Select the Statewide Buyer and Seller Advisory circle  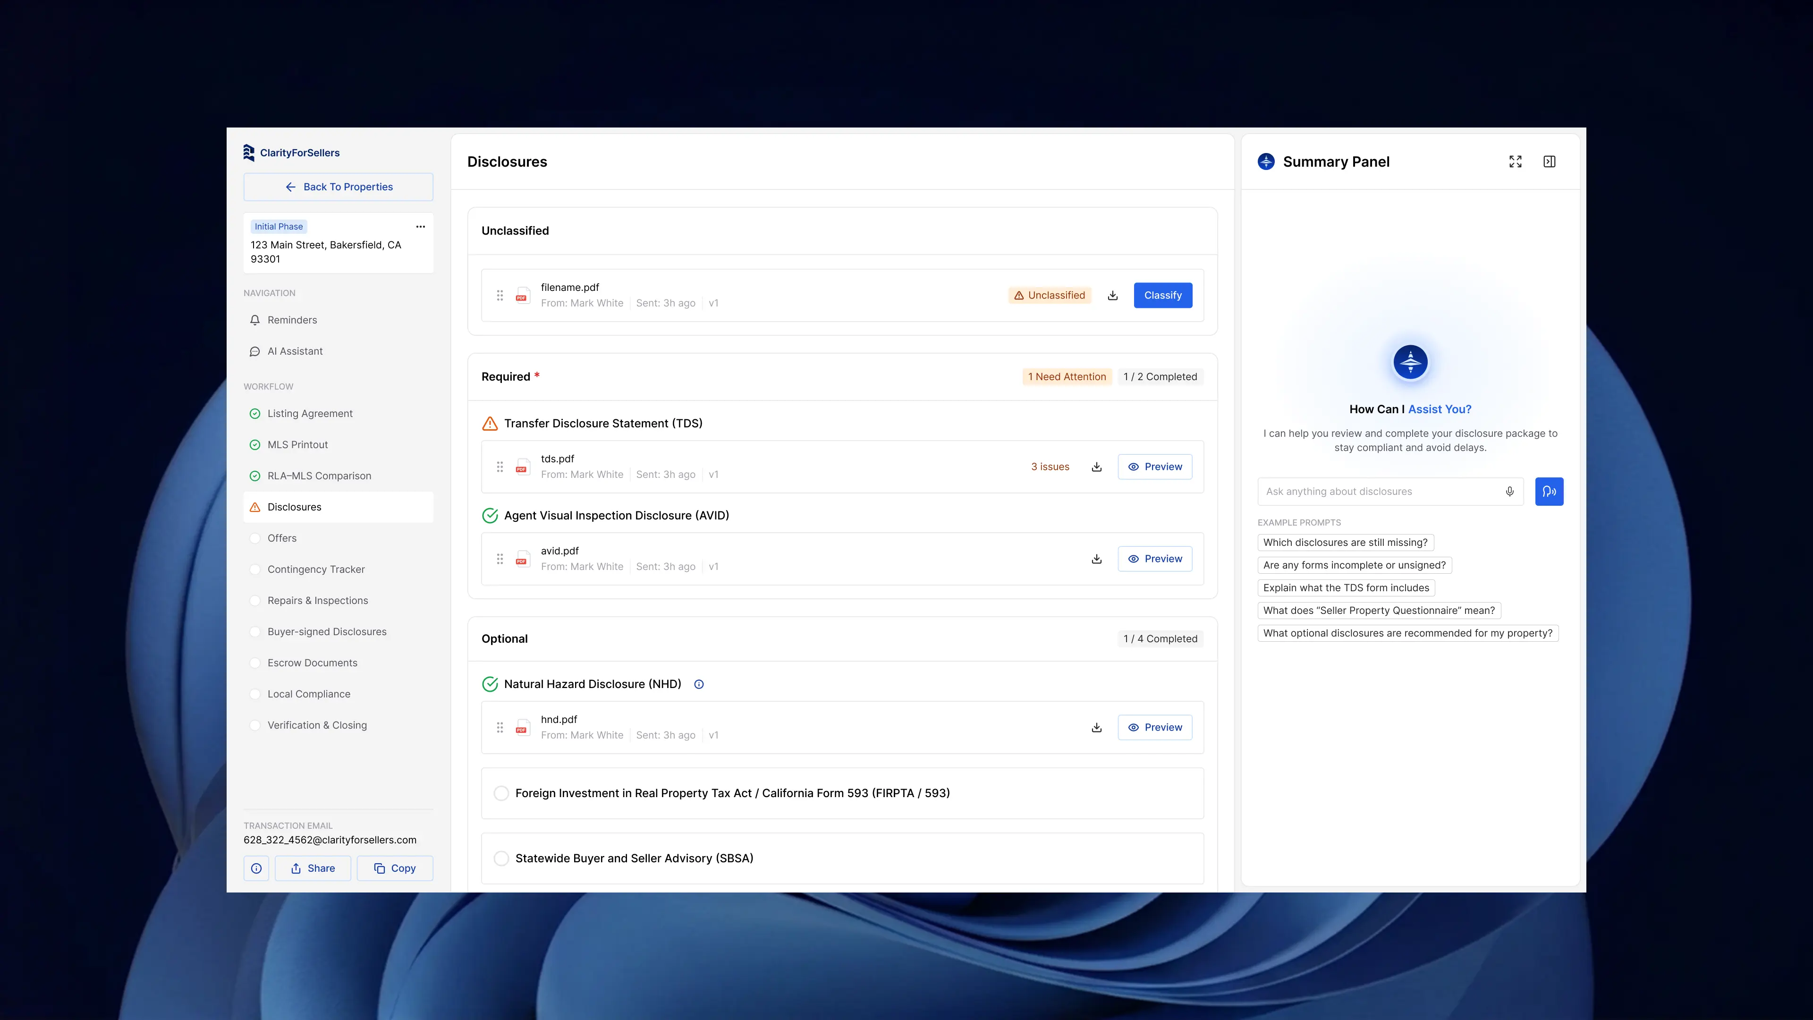point(501,858)
